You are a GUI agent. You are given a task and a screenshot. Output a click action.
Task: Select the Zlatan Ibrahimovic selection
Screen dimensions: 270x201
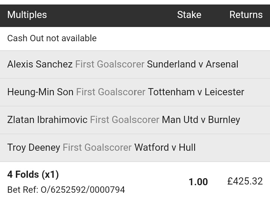click(x=47, y=120)
